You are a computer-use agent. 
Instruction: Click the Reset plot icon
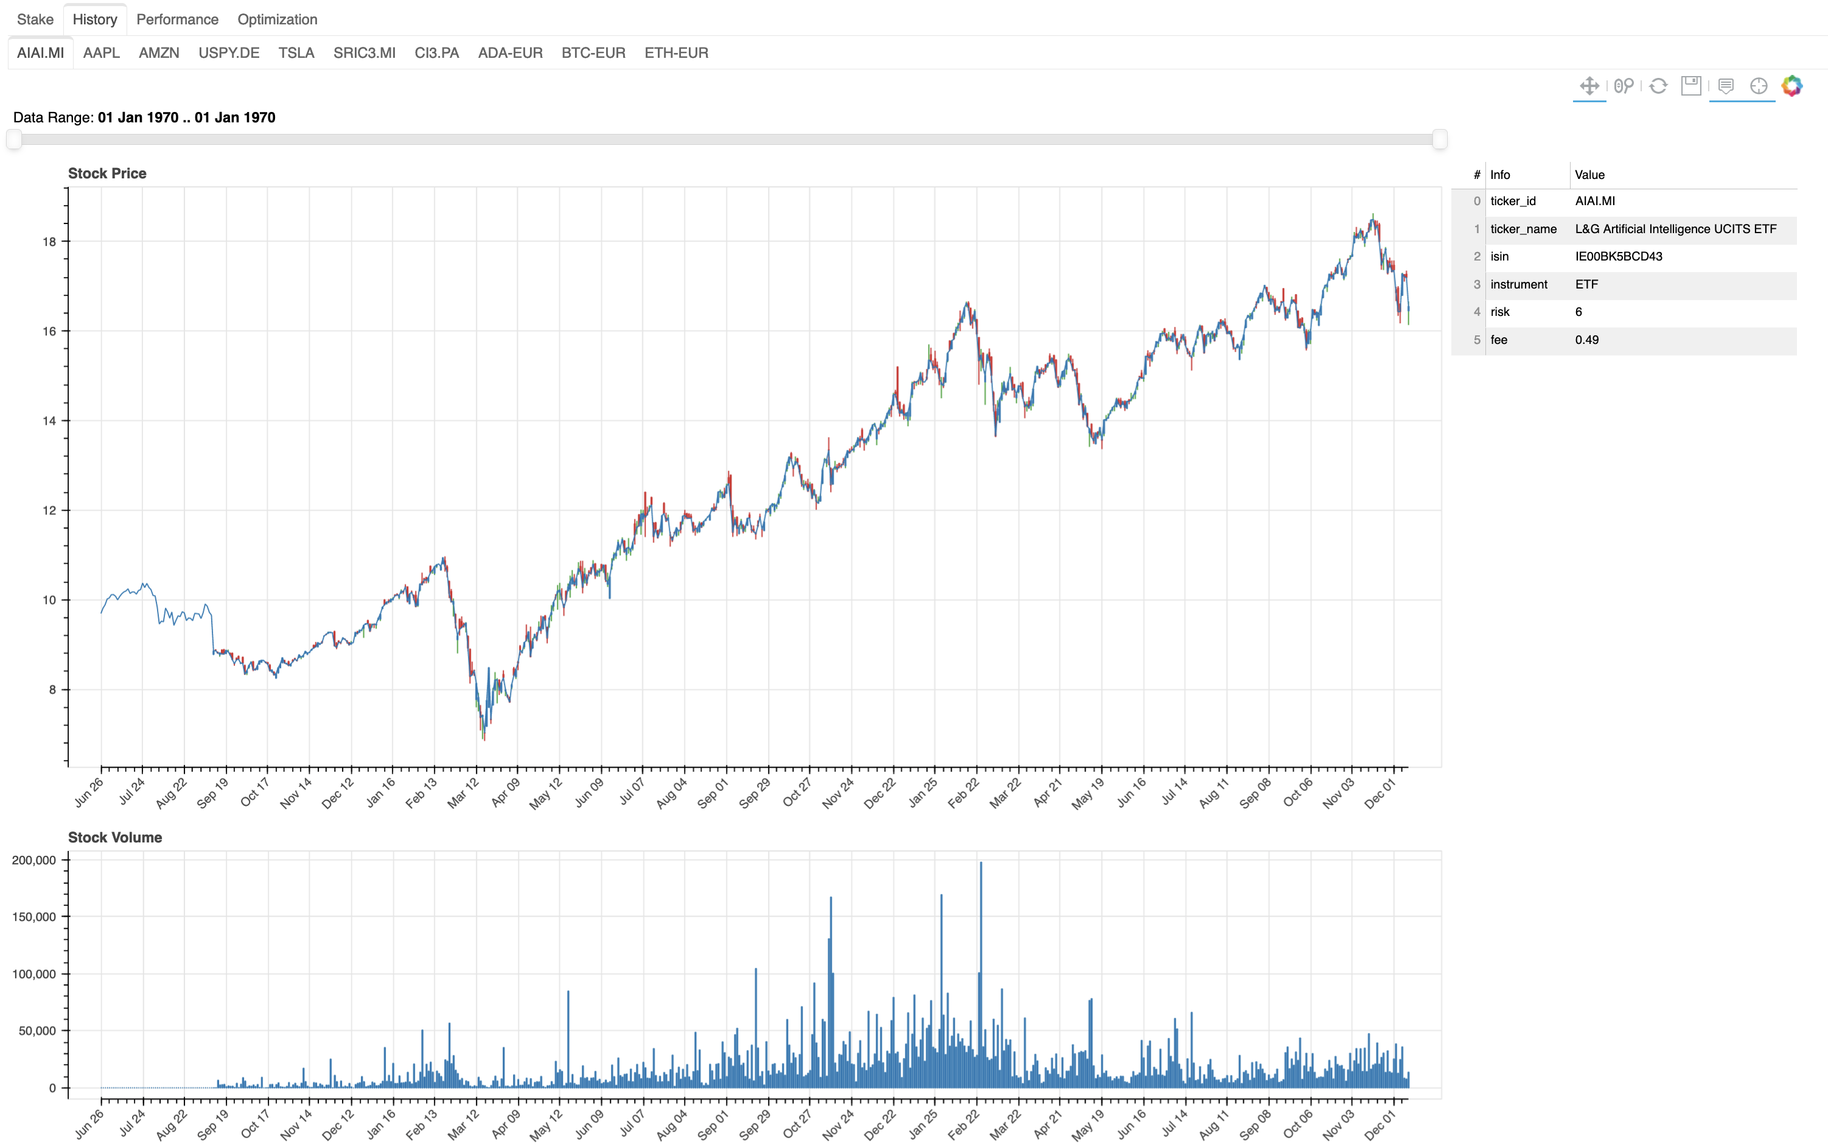pos(1658,86)
